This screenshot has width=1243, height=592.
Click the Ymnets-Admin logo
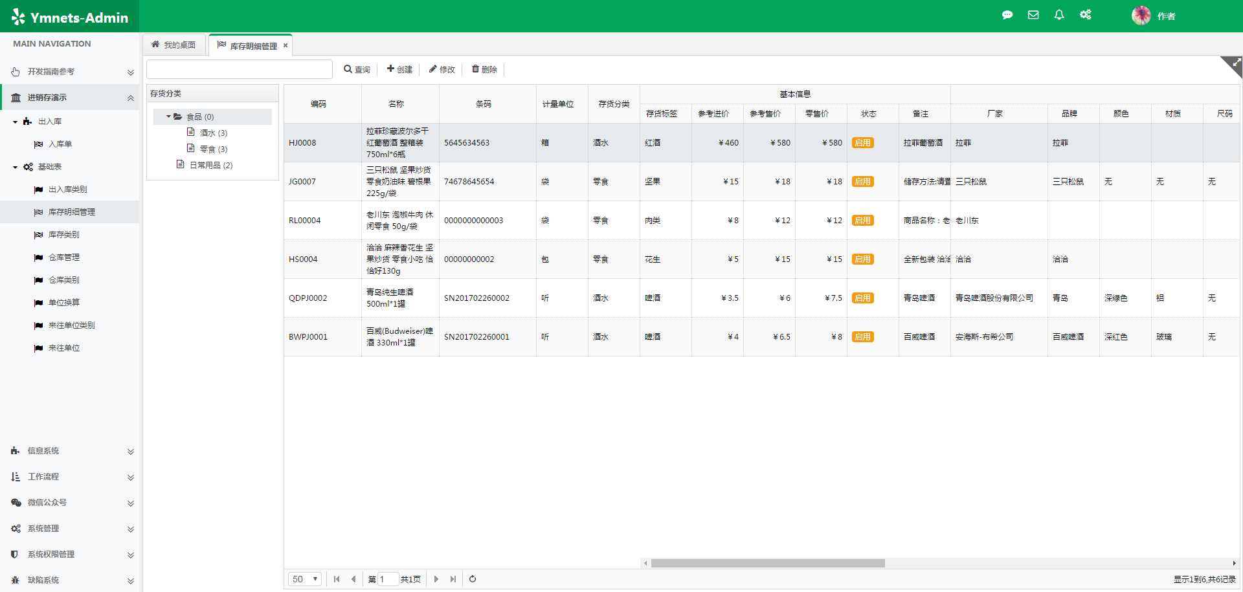tap(69, 17)
